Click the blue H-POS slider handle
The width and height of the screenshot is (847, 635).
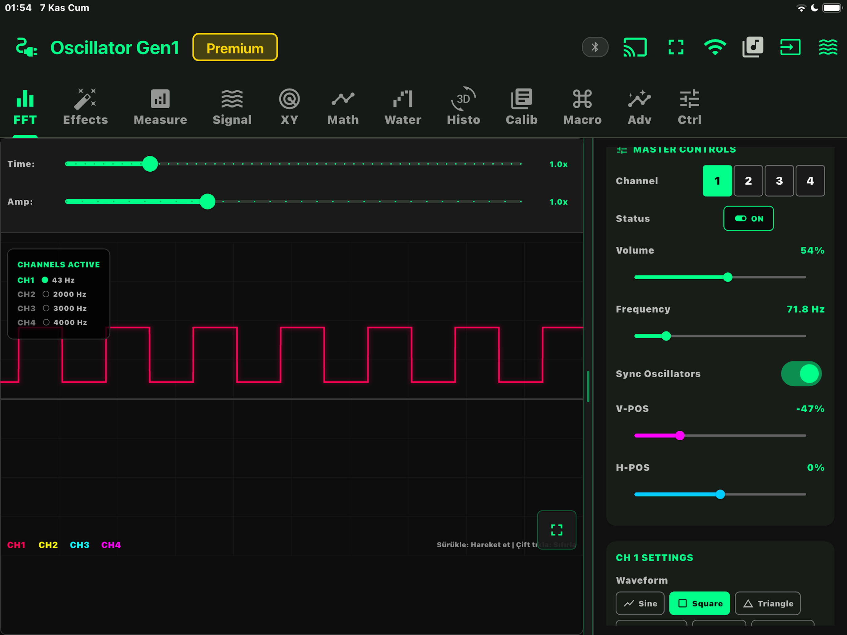point(720,494)
